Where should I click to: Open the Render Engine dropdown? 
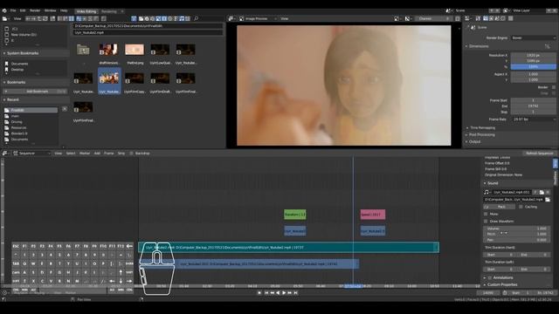click(534, 38)
